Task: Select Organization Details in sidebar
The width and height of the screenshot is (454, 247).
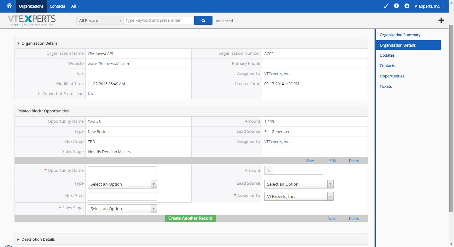Action: point(408,45)
